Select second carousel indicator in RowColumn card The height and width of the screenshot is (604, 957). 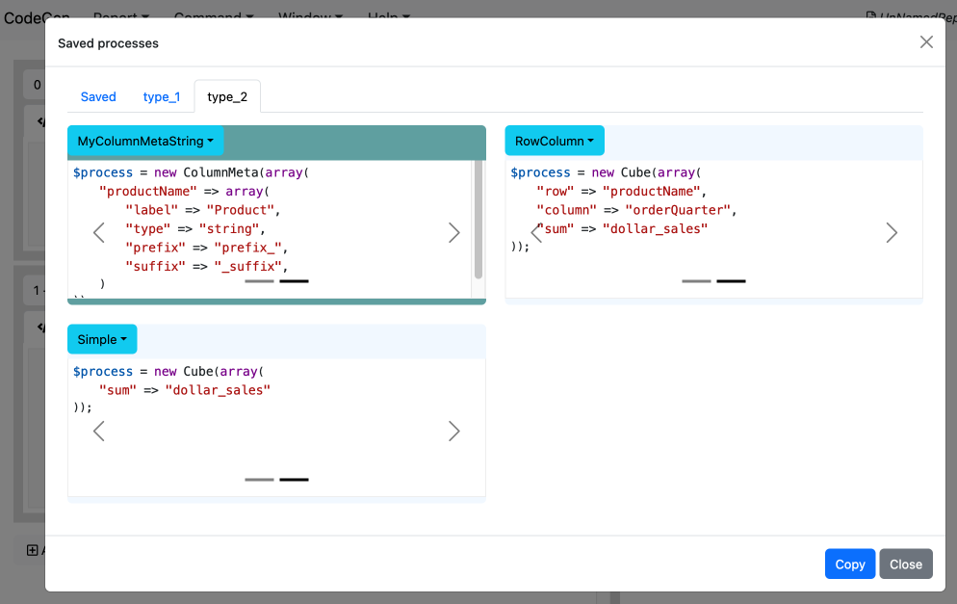pos(731,281)
